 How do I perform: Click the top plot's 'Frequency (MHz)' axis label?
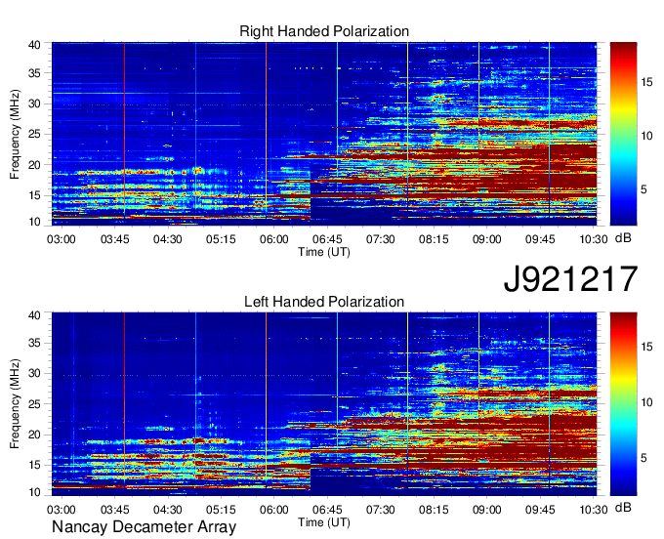click(x=15, y=134)
